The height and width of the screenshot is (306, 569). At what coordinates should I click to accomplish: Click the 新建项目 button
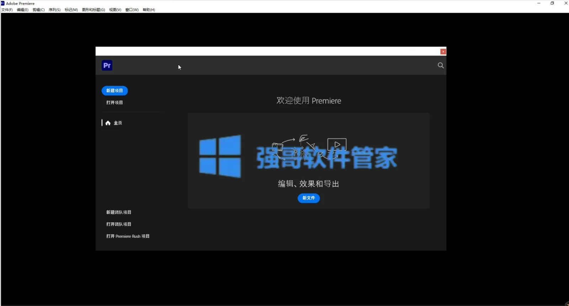click(x=115, y=91)
